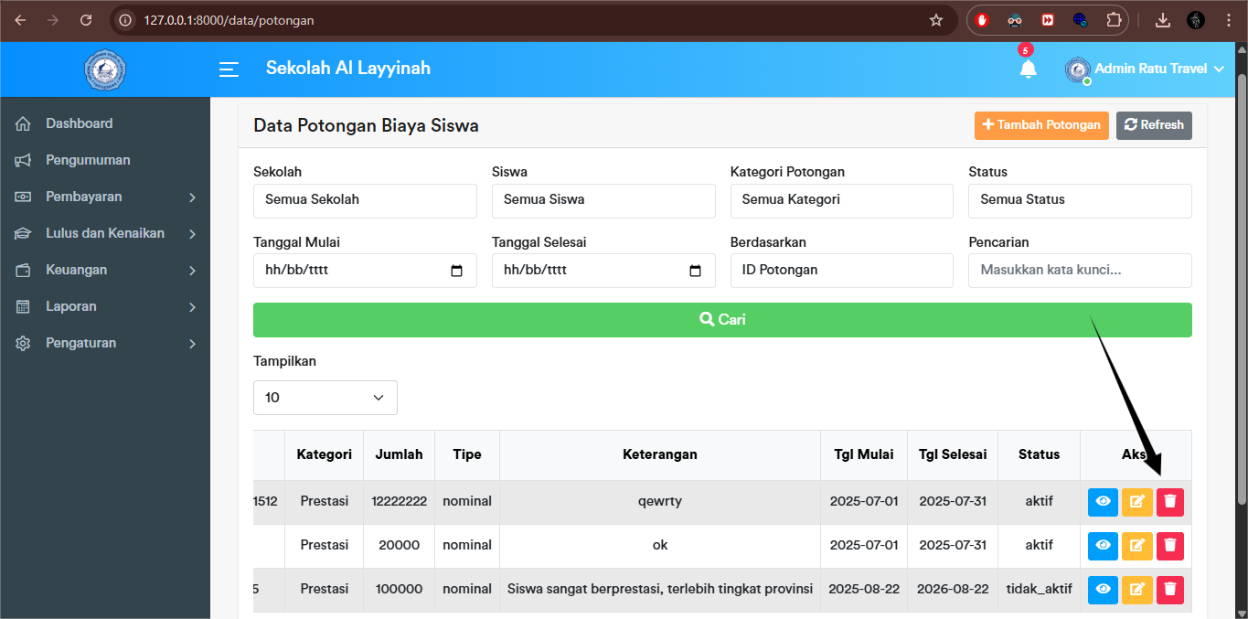The height and width of the screenshot is (619, 1248).
Task: Click the Pencarian keyword input field
Action: pyautogui.click(x=1079, y=271)
